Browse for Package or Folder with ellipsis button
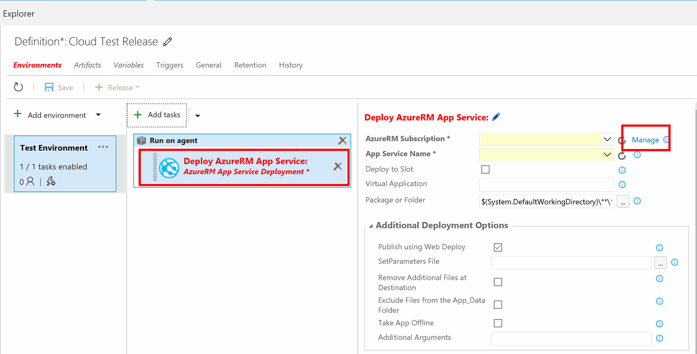 click(x=623, y=202)
